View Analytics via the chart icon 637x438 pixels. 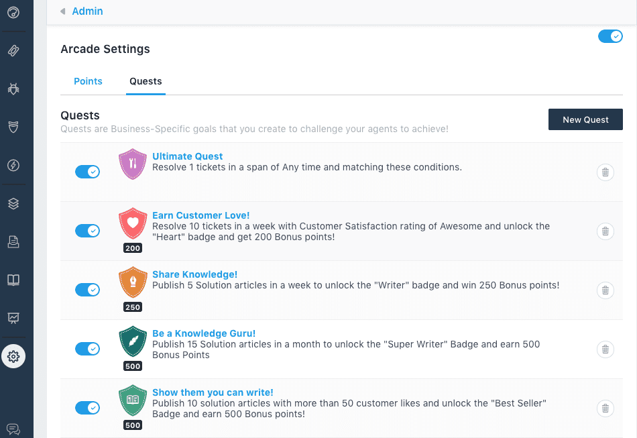click(14, 318)
